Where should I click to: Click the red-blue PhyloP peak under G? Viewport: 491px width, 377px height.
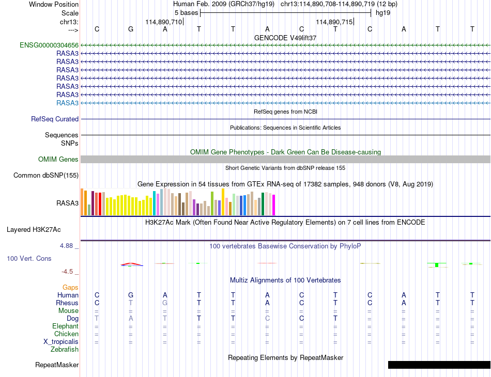pos(132,264)
